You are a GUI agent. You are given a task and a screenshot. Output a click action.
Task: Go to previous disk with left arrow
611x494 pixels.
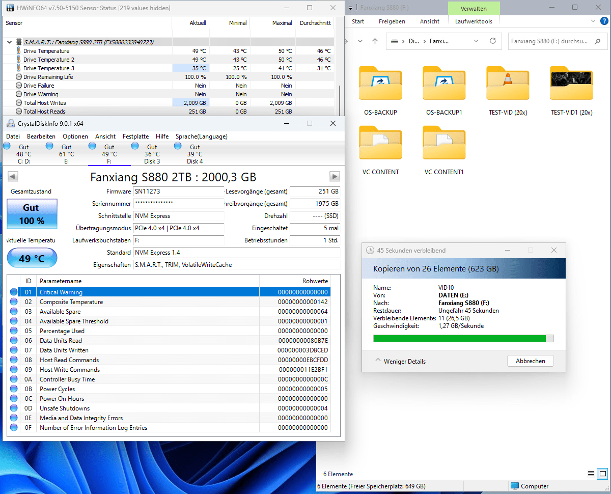13,176
